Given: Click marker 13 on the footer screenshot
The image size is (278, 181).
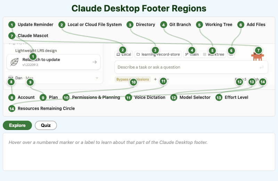Looking at the screenshot, I should tap(252, 82).
